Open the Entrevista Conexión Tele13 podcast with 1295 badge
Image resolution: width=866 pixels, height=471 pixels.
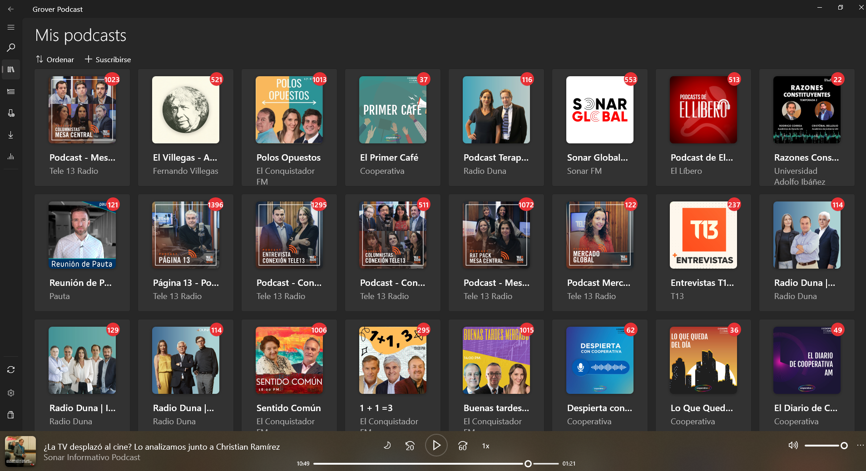pos(289,253)
